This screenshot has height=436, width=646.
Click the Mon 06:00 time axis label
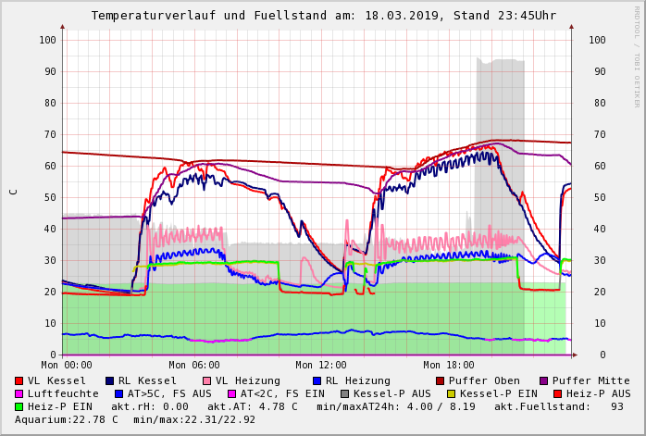click(194, 366)
